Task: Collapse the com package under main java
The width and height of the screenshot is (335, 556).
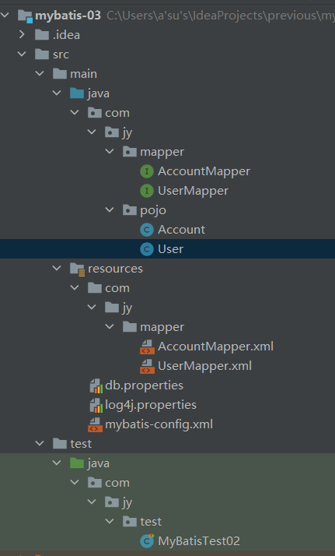Action: click(75, 112)
